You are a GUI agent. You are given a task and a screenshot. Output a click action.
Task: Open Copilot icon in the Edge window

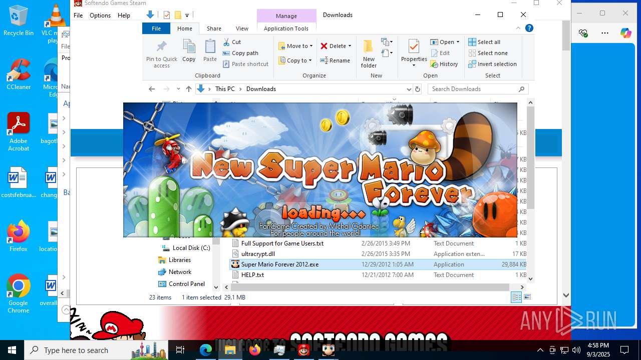(625, 33)
